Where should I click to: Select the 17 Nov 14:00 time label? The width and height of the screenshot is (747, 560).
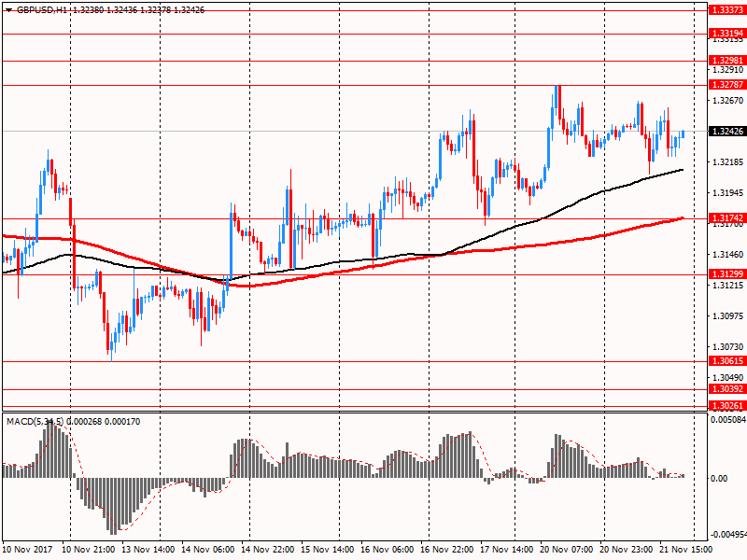pos(506,550)
